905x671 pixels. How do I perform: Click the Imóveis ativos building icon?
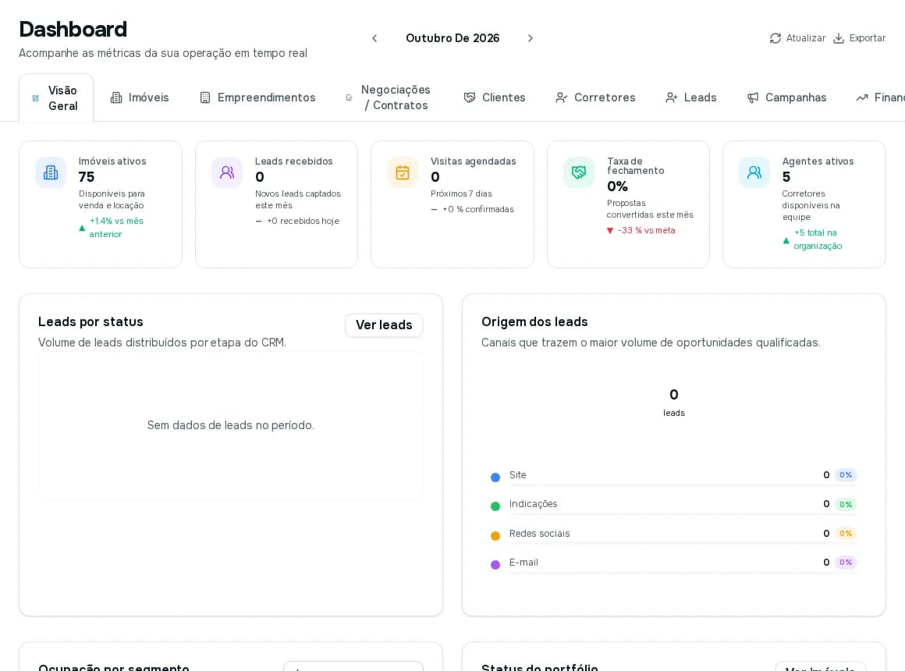point(51,172)
